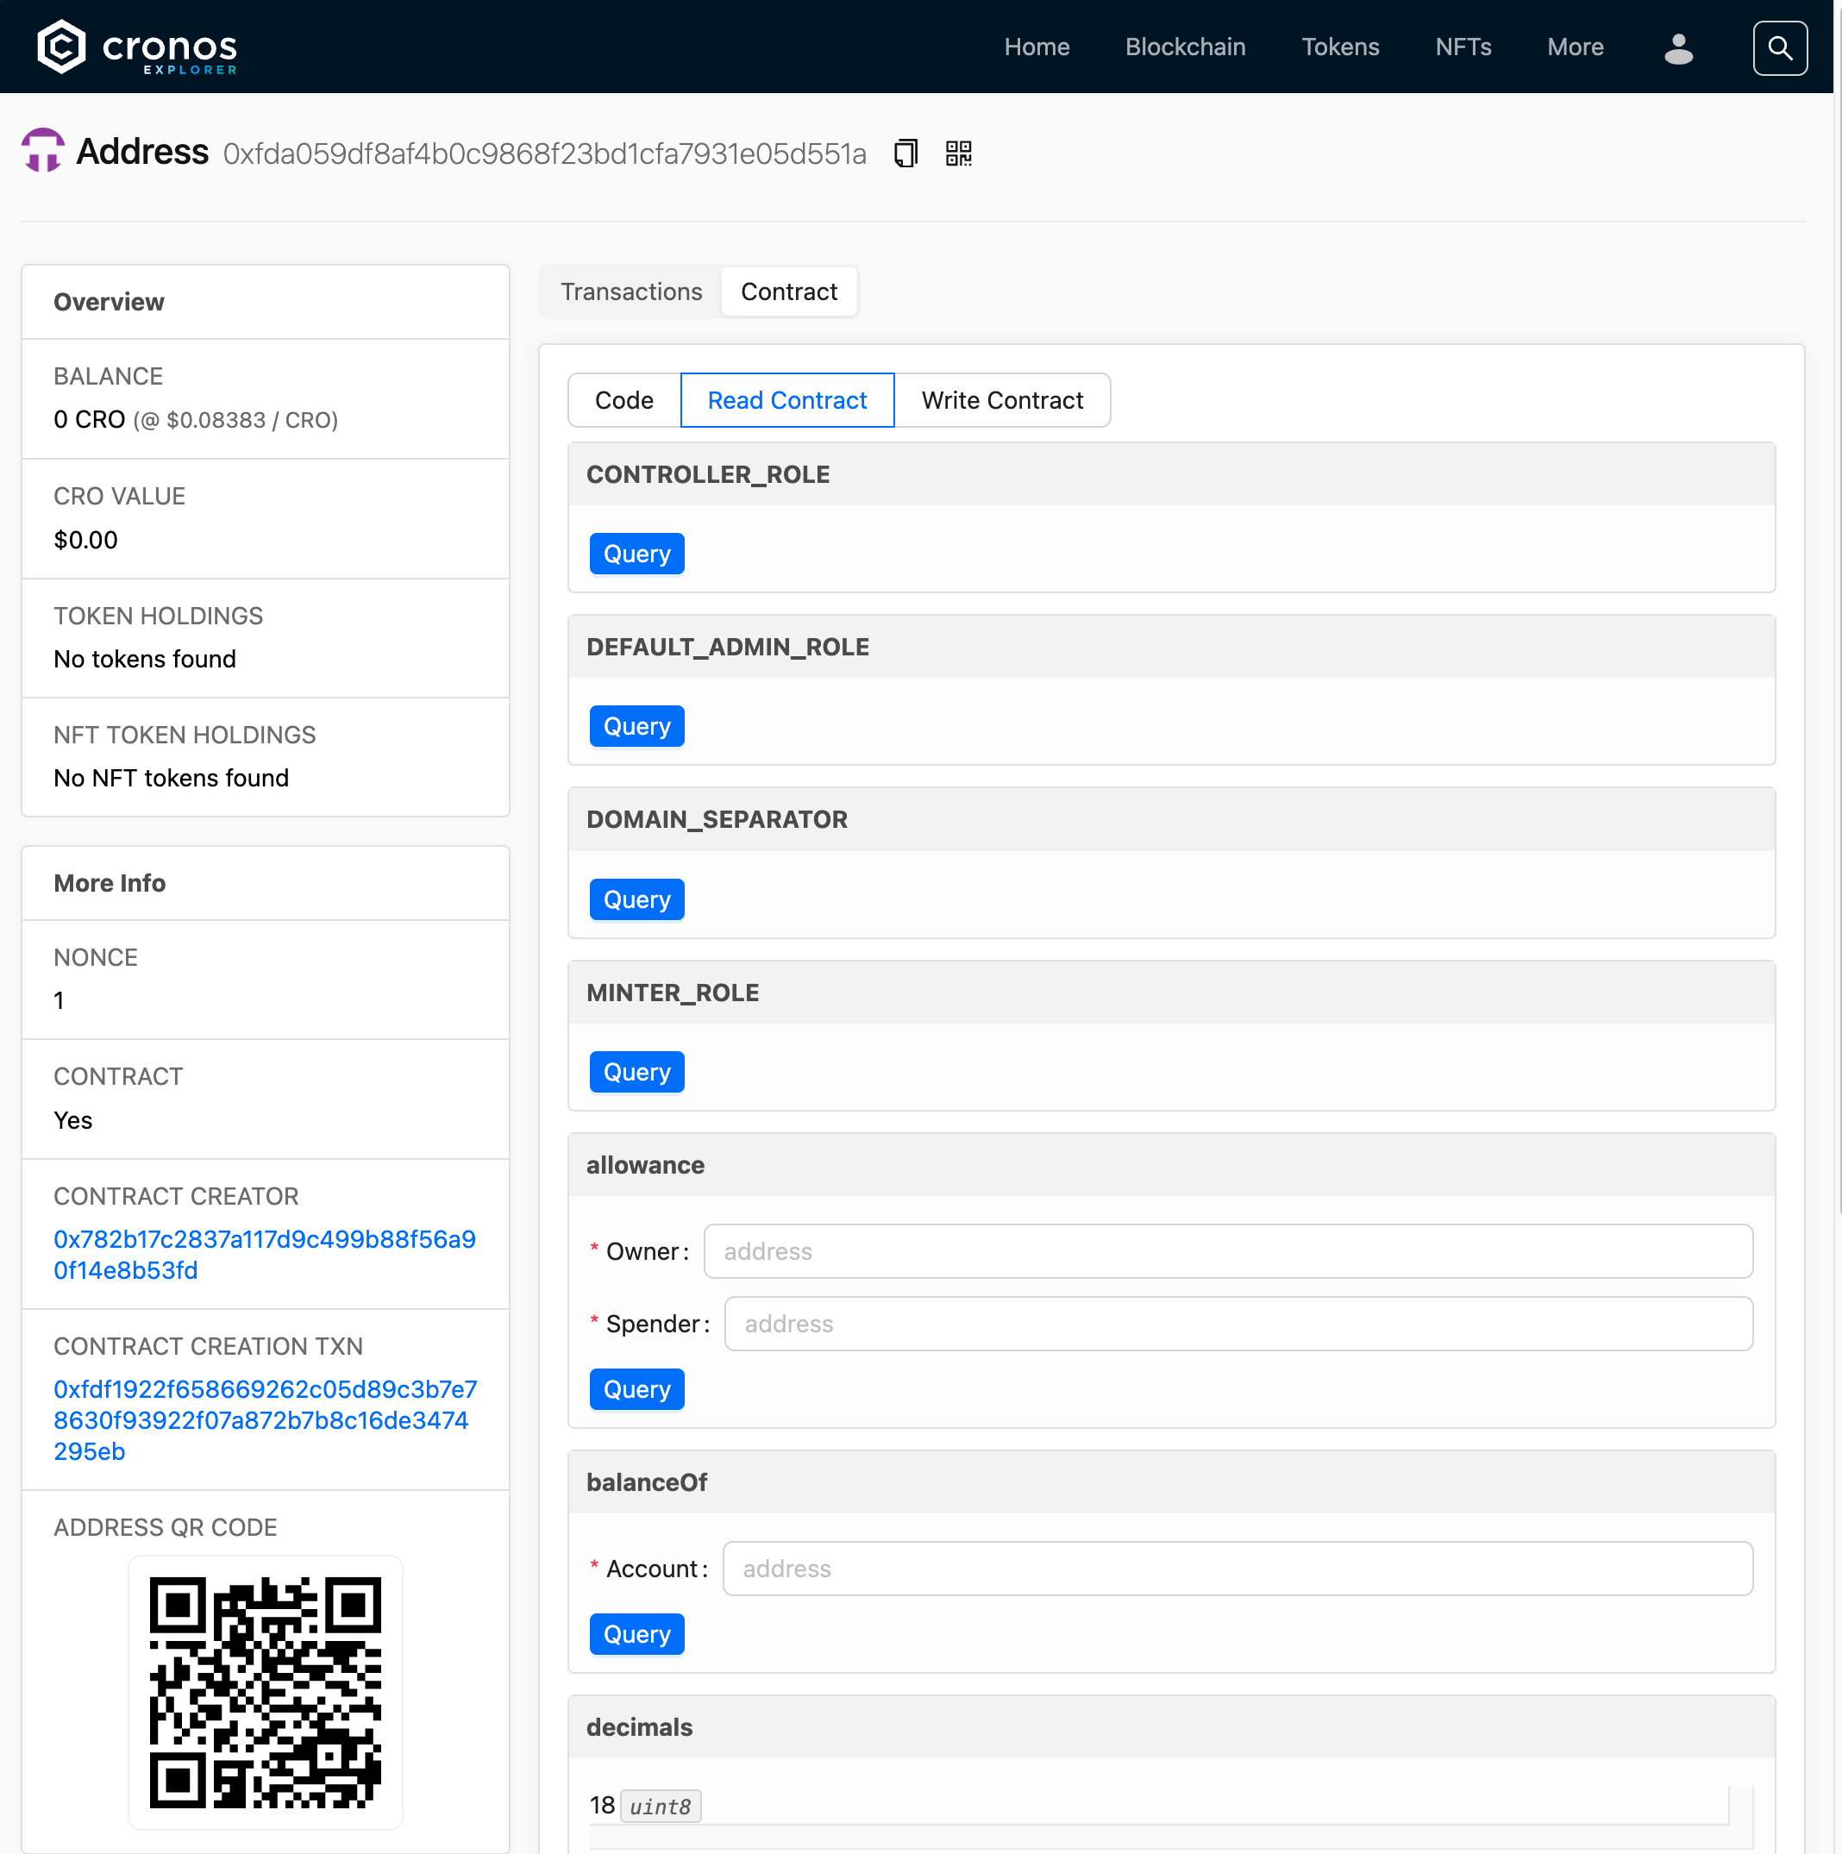Screen dimensions: 1842x1854
Task: Show the QR code icon next to address
Action: (x=958, y=153)
